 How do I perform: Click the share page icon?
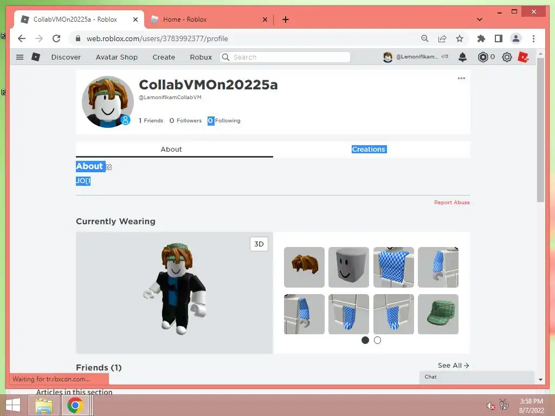442,38
